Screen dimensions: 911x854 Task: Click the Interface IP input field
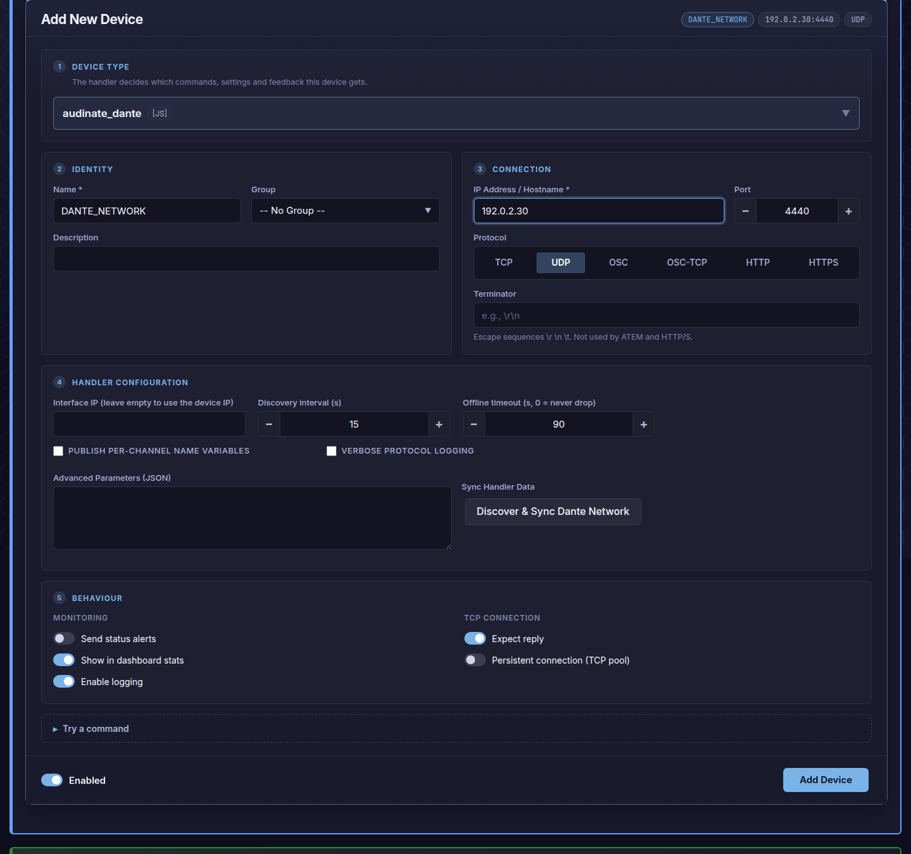tap(149, 424)
